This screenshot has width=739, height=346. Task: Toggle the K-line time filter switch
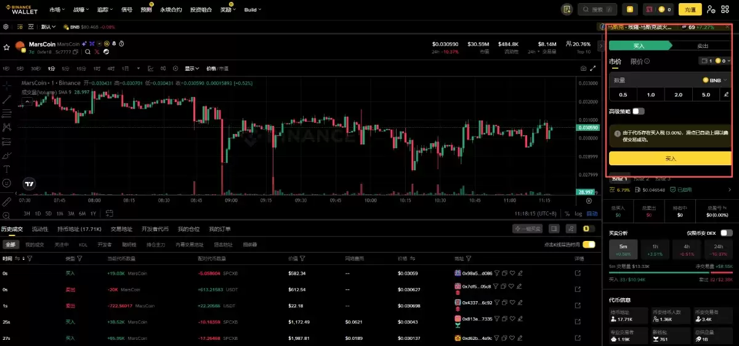[589, 245]
